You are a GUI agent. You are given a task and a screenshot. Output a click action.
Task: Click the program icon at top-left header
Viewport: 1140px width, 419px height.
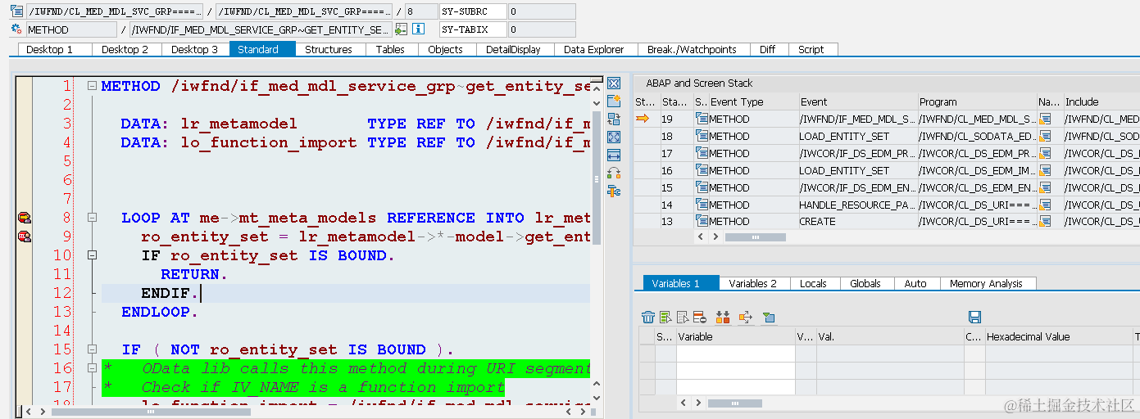(16, 11)
